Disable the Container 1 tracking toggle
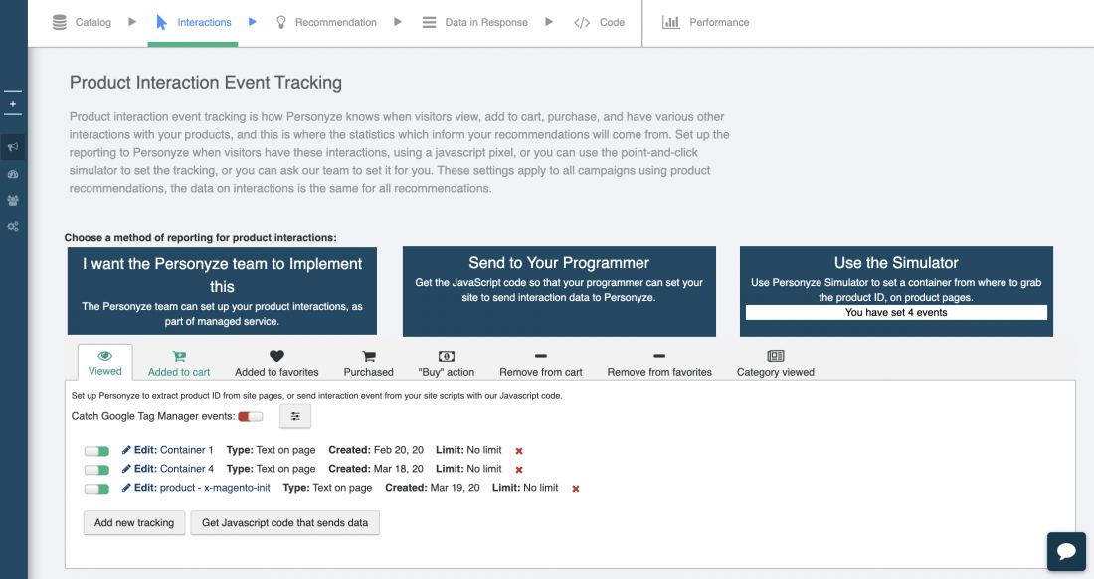Screen dimensions: 1094x579 (x=96, y=451)
